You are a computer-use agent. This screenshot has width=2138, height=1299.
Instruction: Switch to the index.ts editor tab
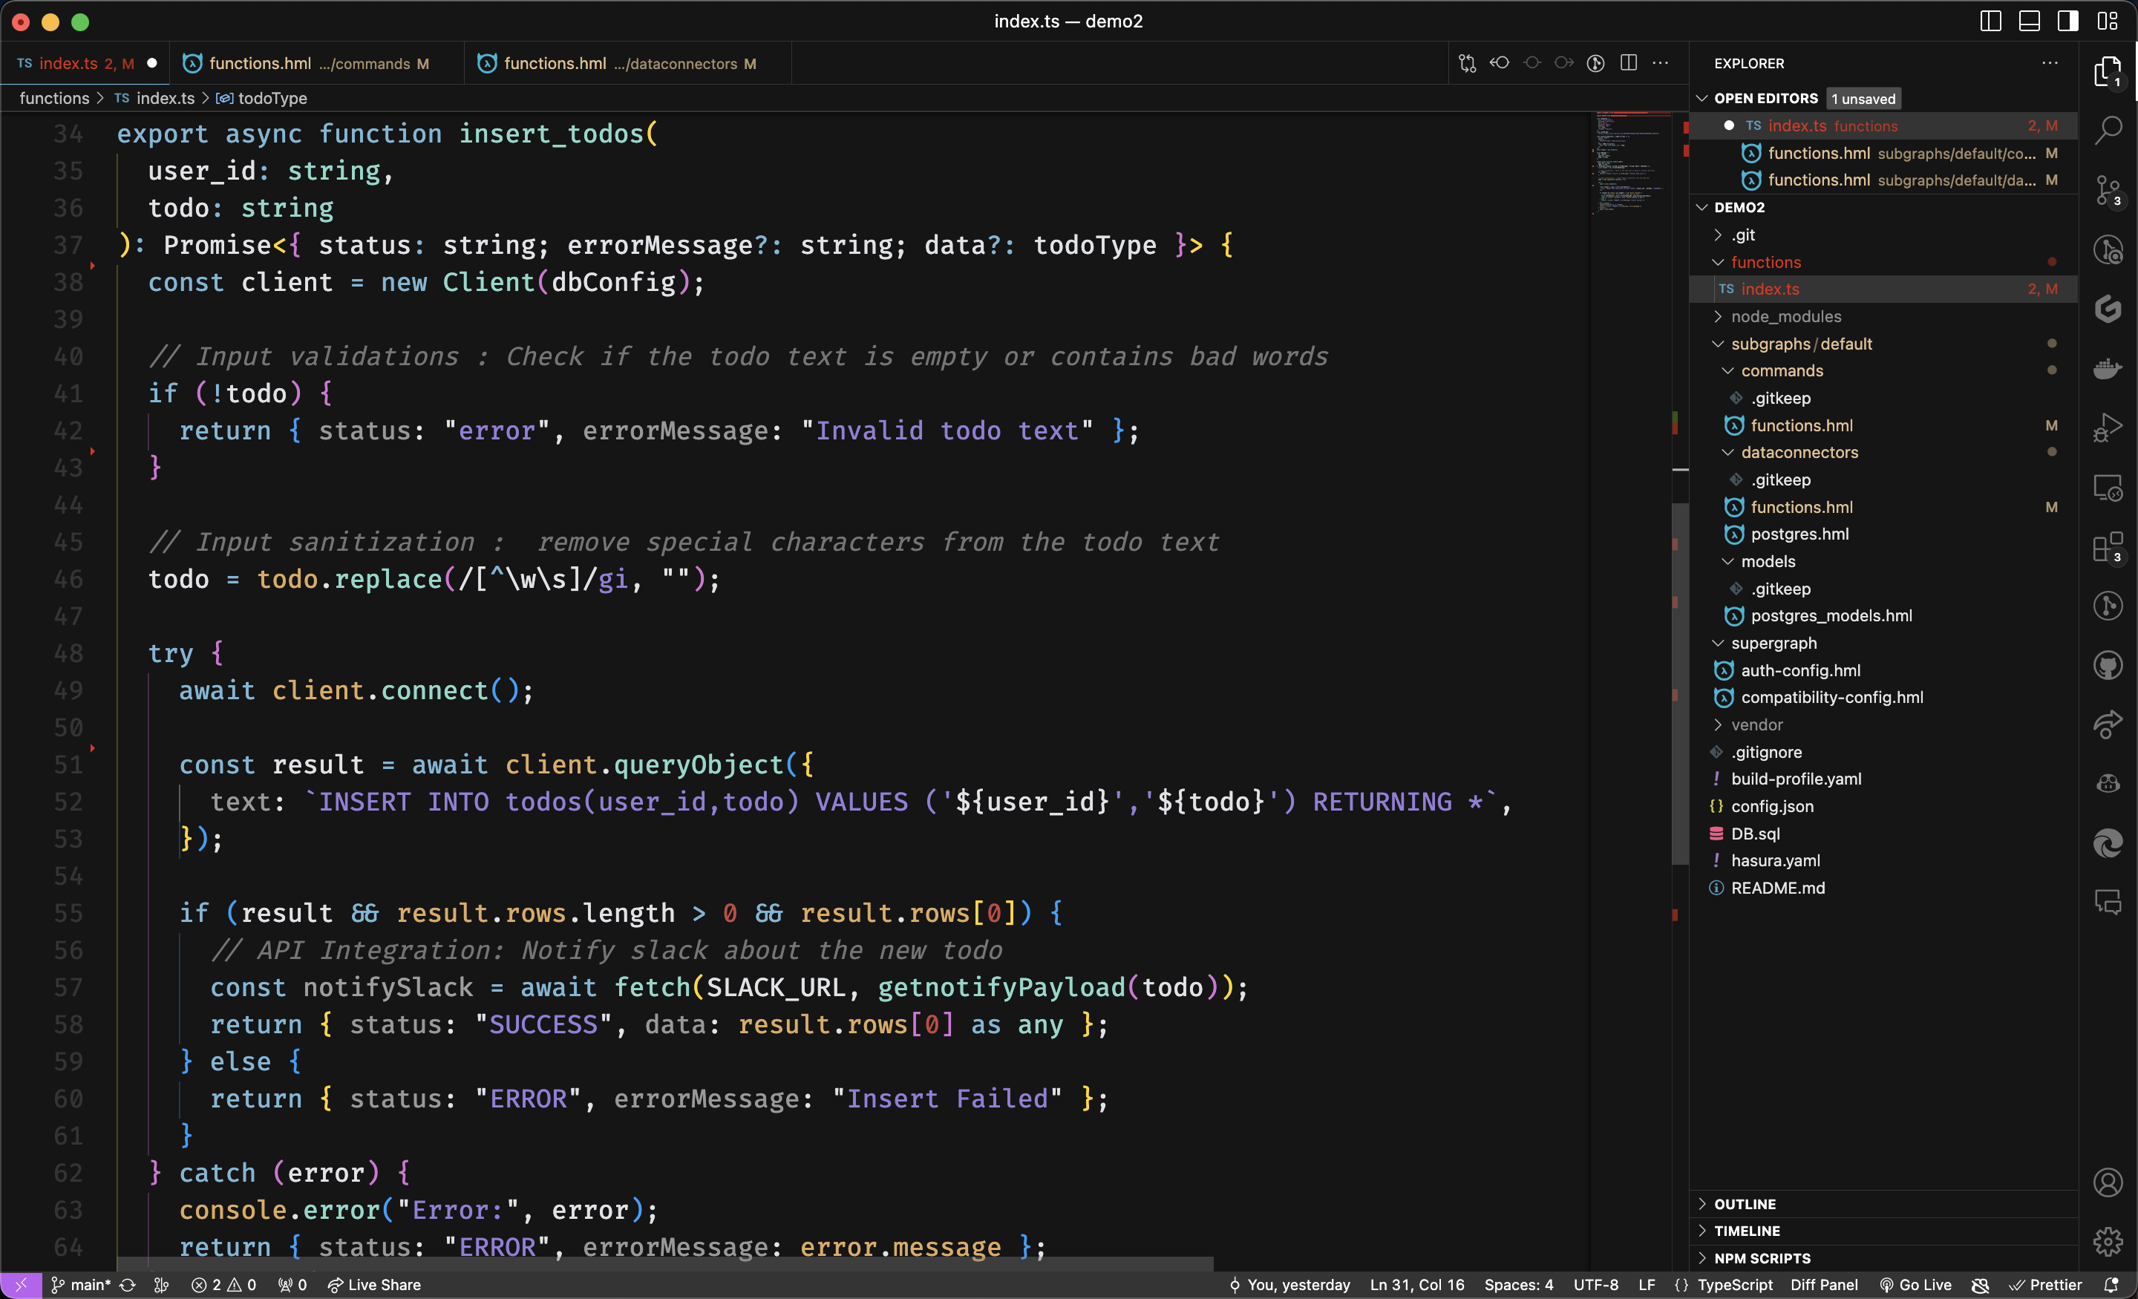point(84,63)
